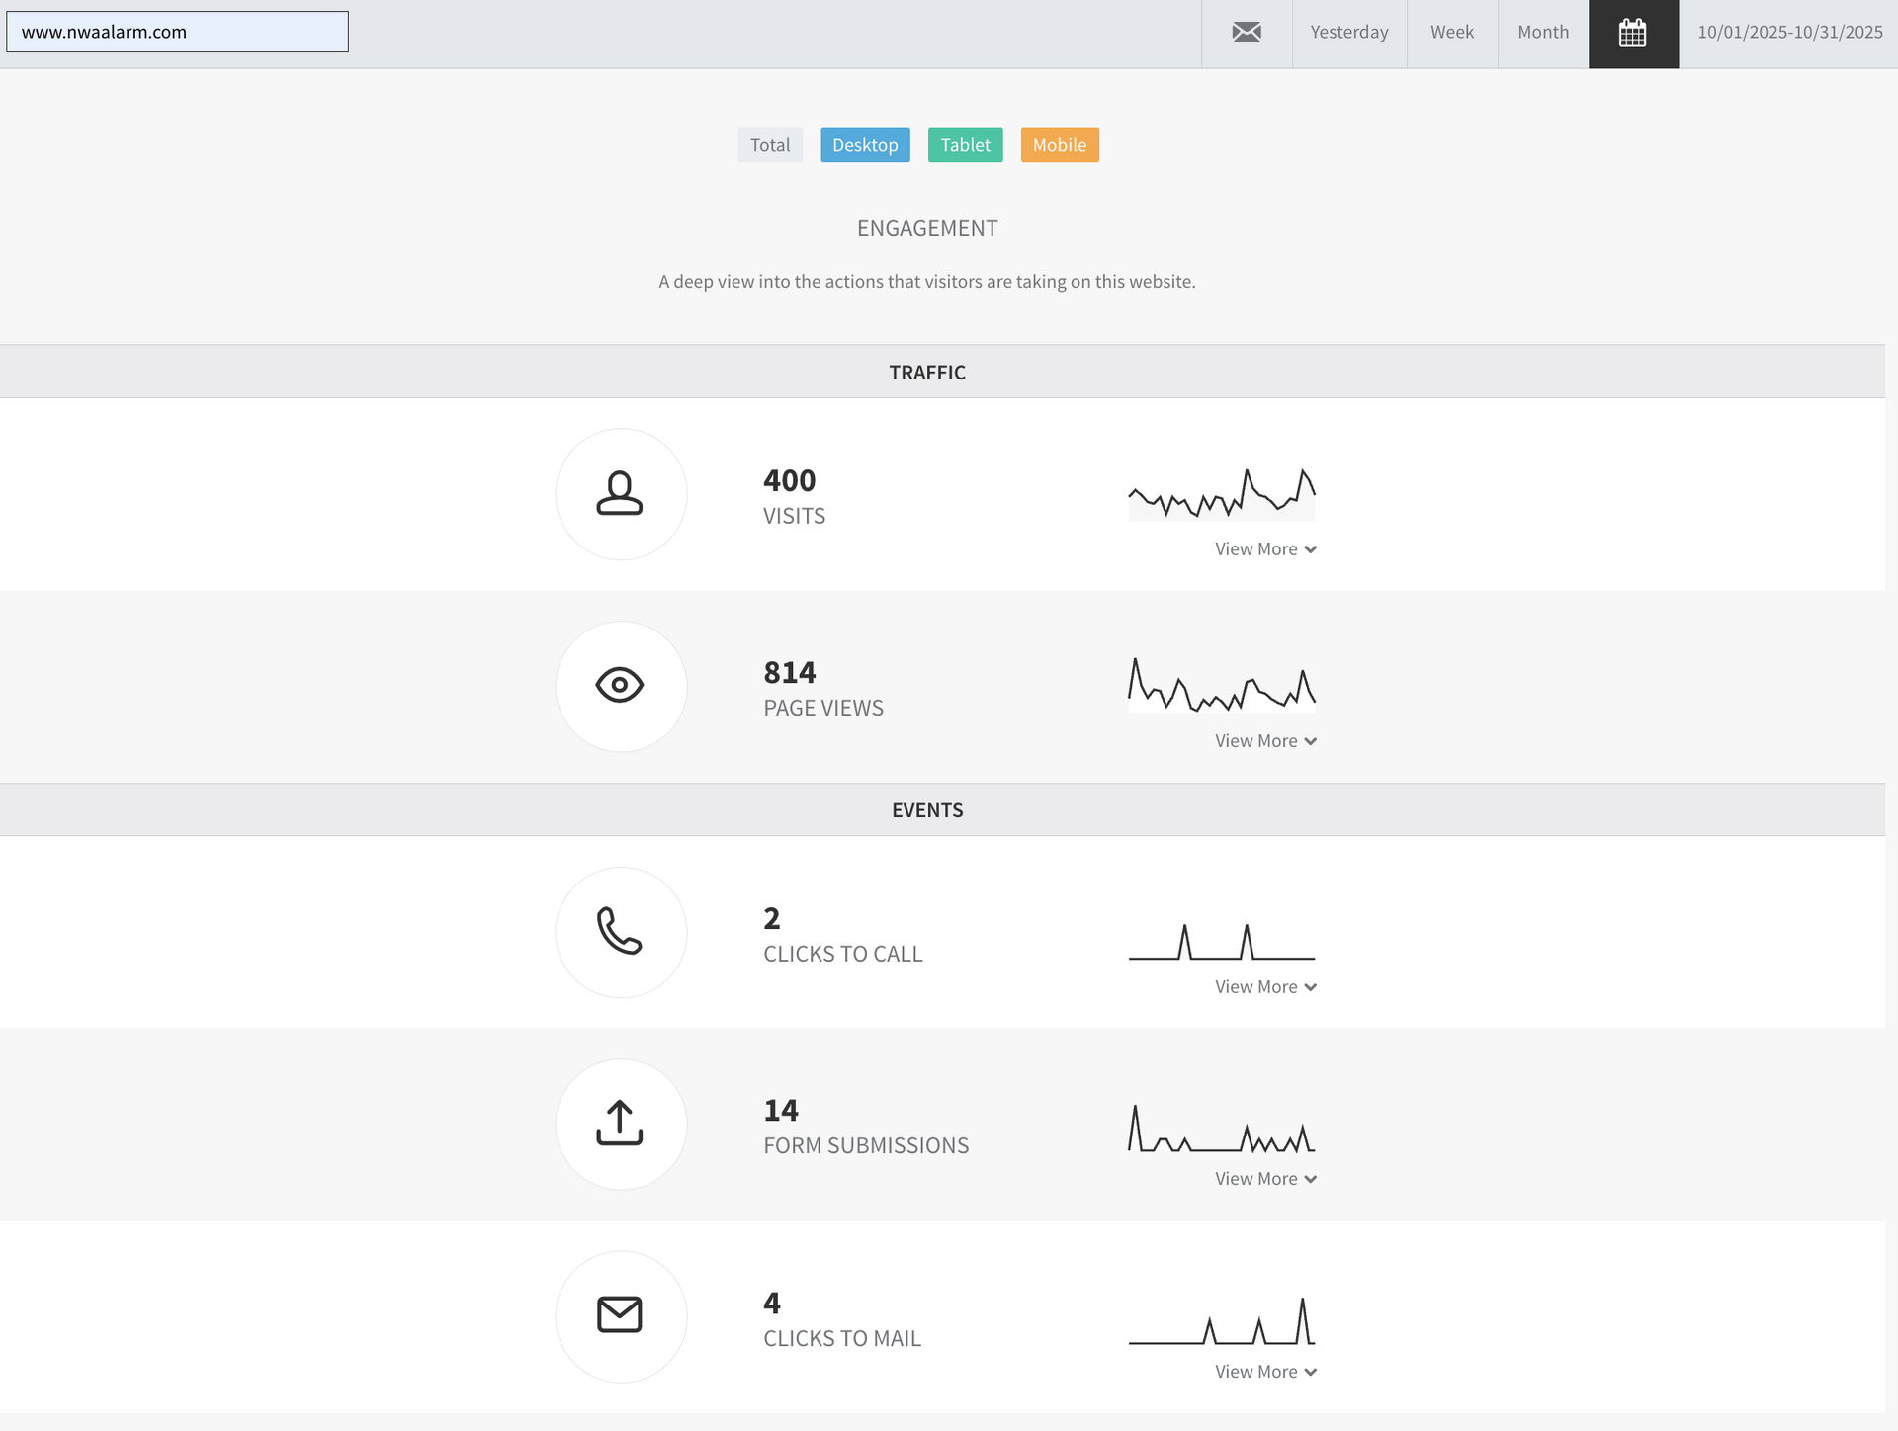Expand View More under Form Submissions
This screenshot has width=1898, height=1431.
[1265, 1179]
